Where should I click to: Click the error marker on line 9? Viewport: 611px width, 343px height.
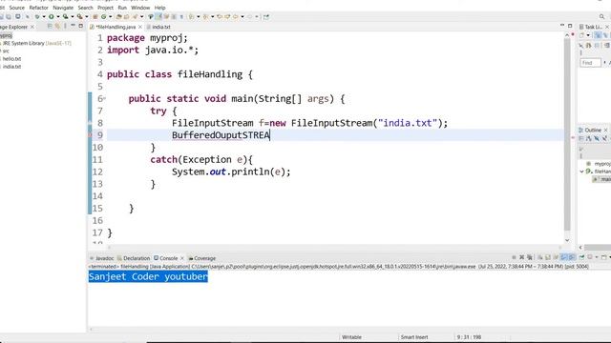pos(90,135)
